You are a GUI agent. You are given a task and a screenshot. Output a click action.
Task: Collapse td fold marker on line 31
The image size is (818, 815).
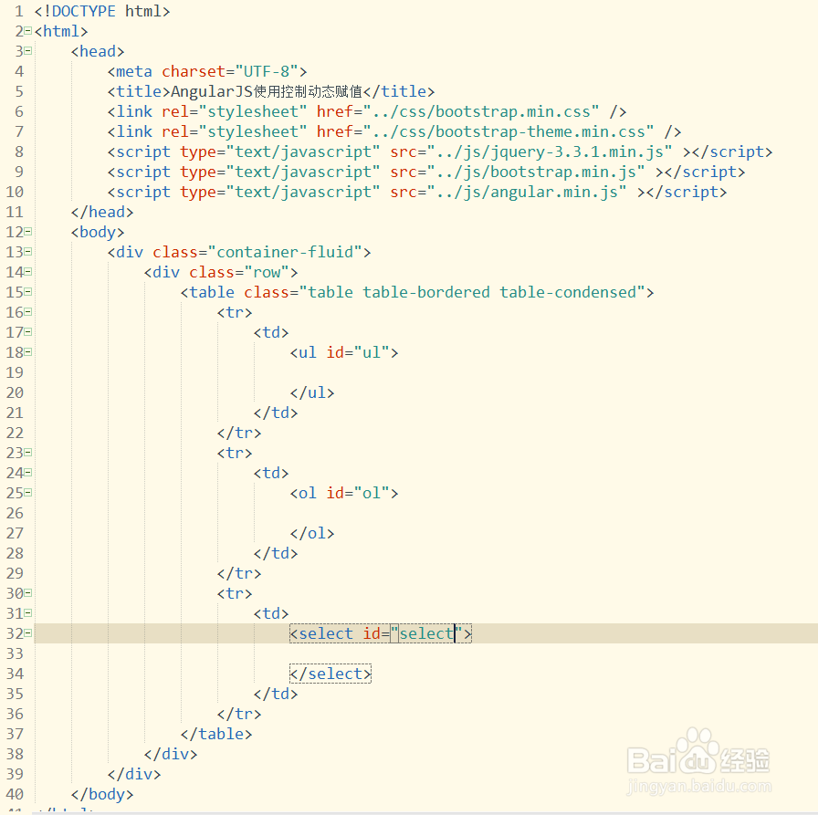28,613
